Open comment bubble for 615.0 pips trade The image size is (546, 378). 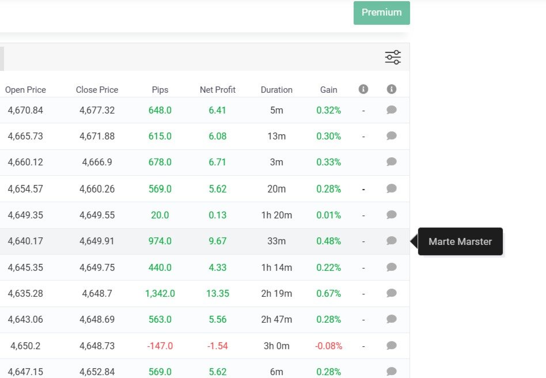tap(392, 136)
